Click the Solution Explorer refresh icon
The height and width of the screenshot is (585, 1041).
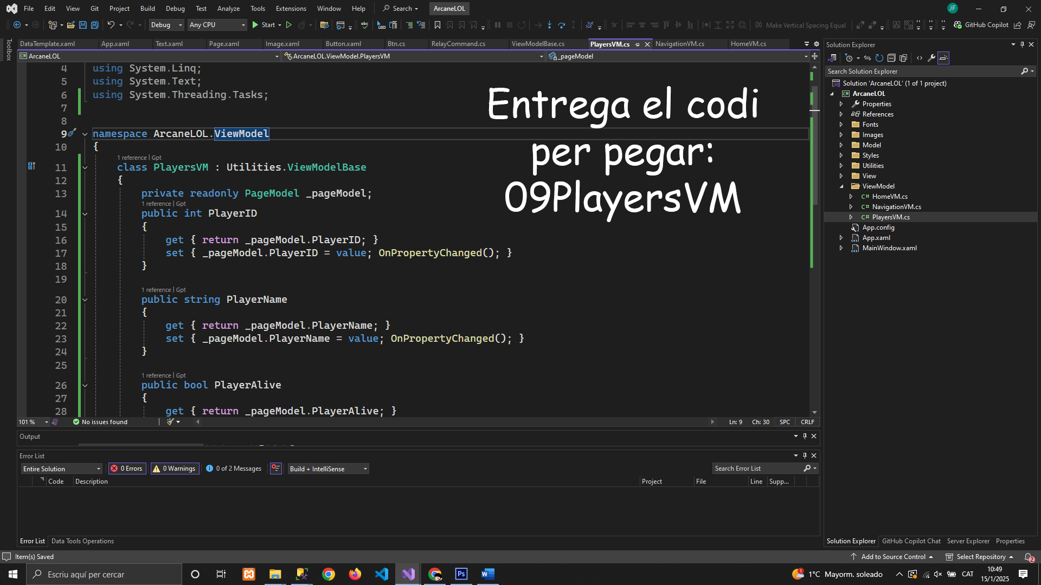(x=879, y=58)
